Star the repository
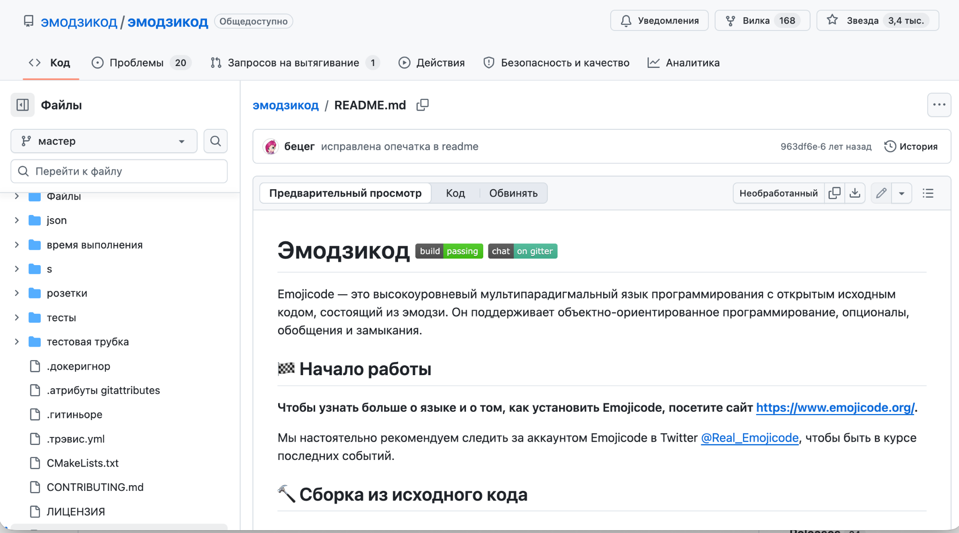The image size is (959, 533). [878, 20]
